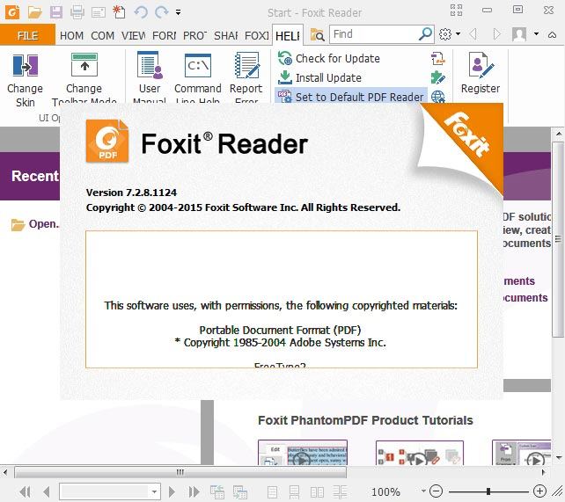Image resolution: width=565 pixels, height=502 pixels.
Task: Click the puzzle piece plugin icon
Action: coord(438,77)
